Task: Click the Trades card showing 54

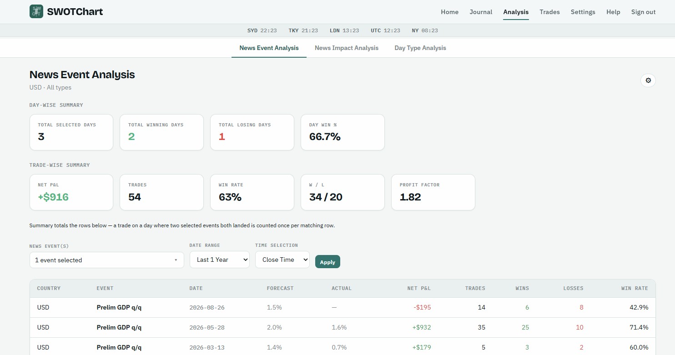Action: (161, 192)
